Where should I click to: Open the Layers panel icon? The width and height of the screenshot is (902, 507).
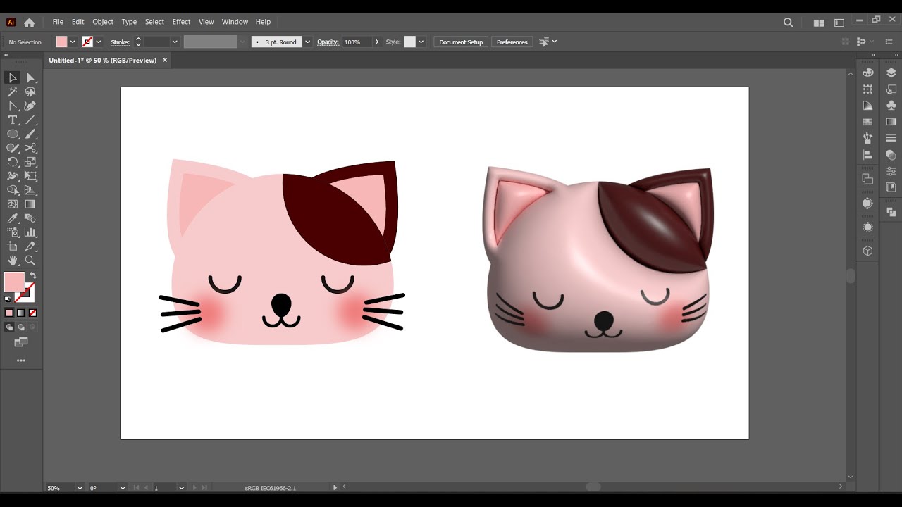[891, 73]
